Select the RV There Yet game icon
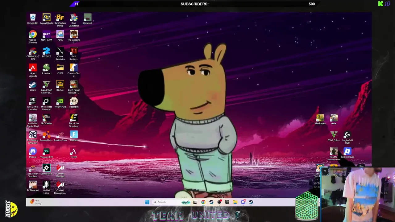Screen dimensions: 395x222 coord(33,186)
